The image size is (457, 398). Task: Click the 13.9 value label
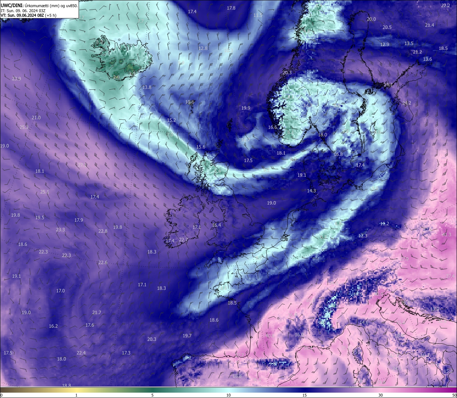click(435, 309)
